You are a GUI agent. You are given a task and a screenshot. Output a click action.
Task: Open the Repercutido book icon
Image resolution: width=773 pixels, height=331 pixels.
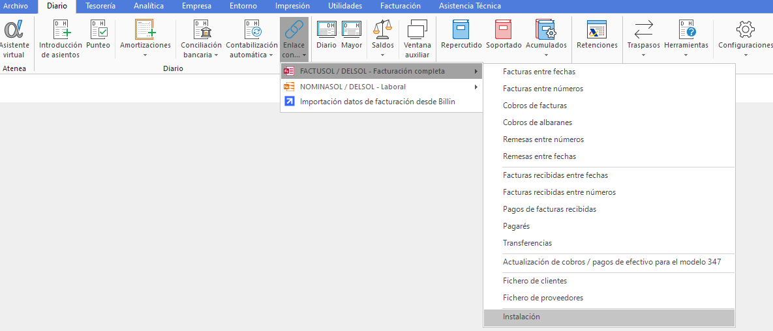tap(461, 29)
